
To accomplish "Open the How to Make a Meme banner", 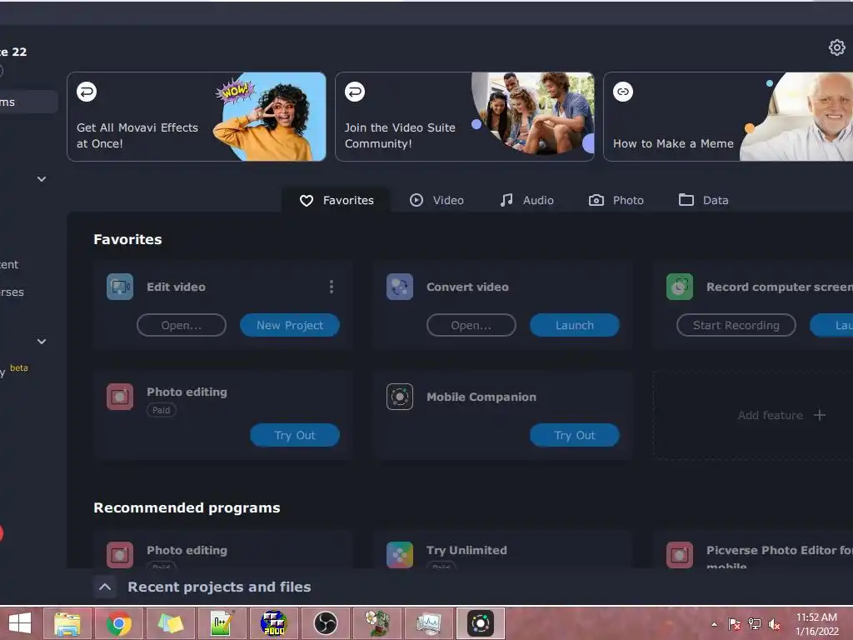I will click(x=728, y=117).
